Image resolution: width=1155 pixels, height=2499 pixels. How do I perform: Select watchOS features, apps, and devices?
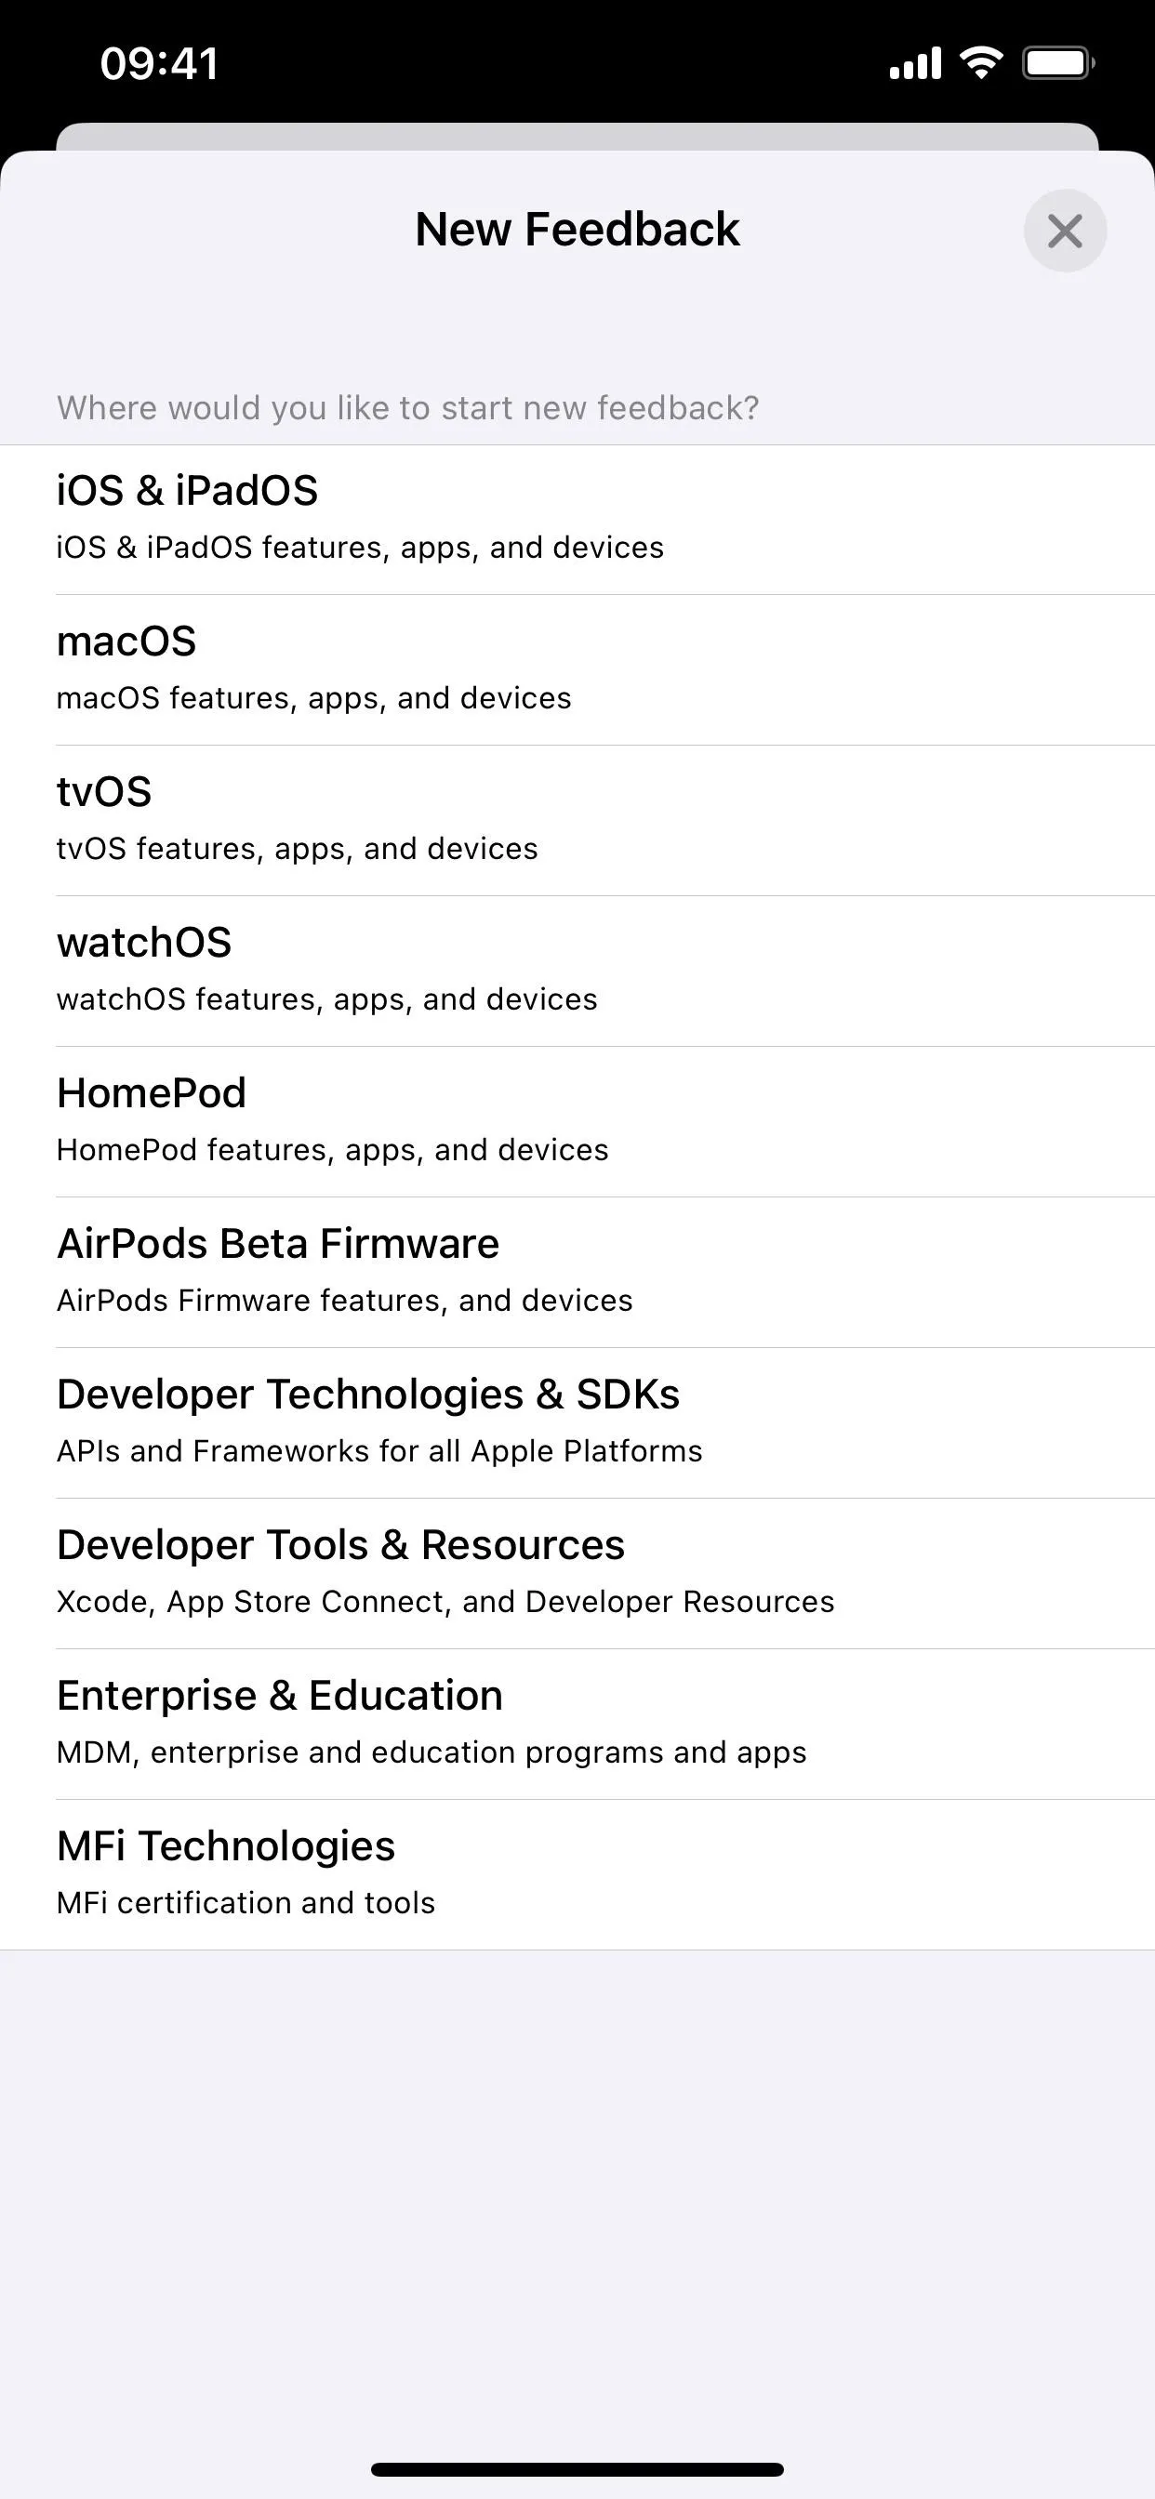pyautogui.click(x=577, y=972)
